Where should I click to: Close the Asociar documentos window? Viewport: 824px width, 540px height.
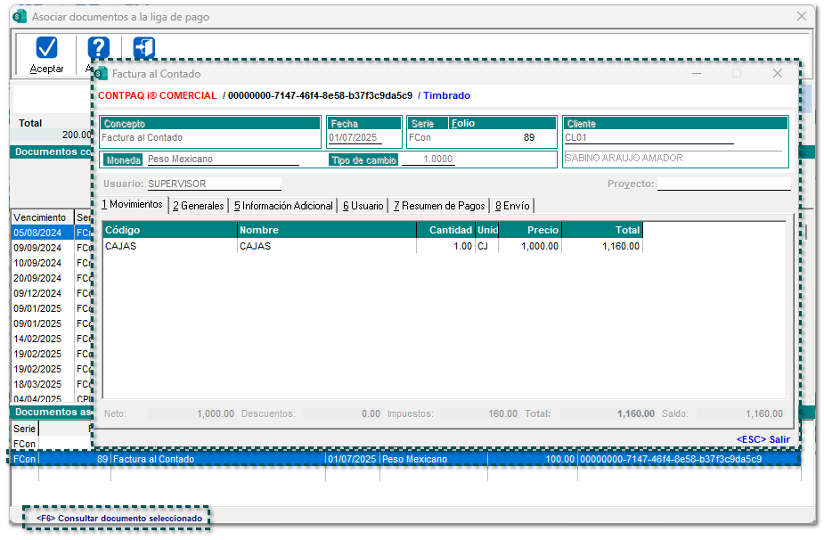click(801, 17)
